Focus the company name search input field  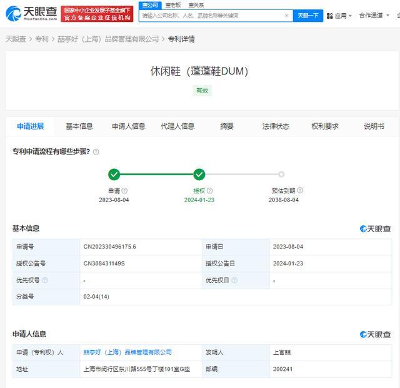tap(209, 16)
